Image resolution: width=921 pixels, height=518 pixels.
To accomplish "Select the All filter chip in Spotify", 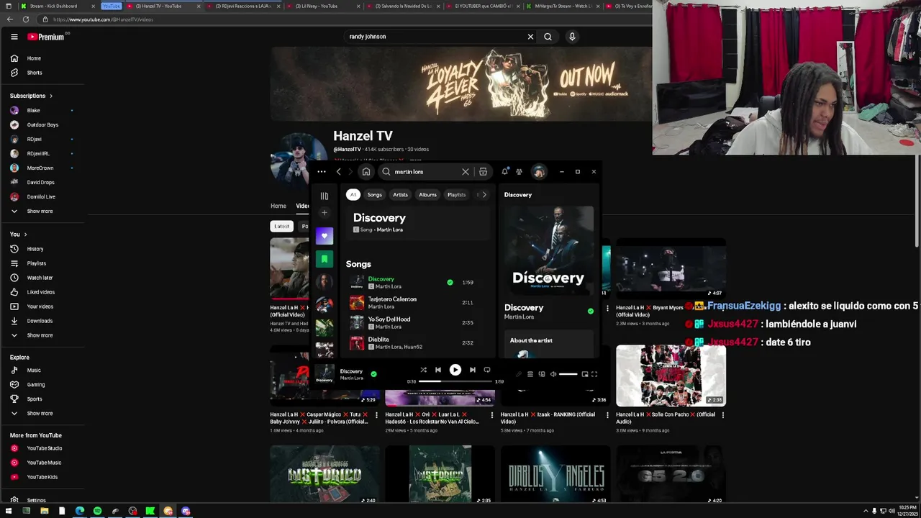I will pos(353,195).
